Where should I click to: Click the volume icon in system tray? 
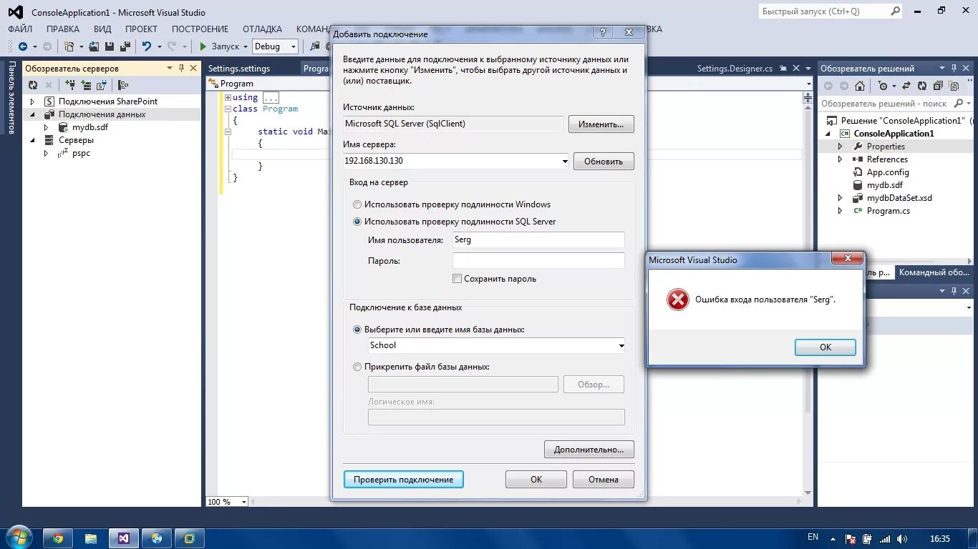902,538
